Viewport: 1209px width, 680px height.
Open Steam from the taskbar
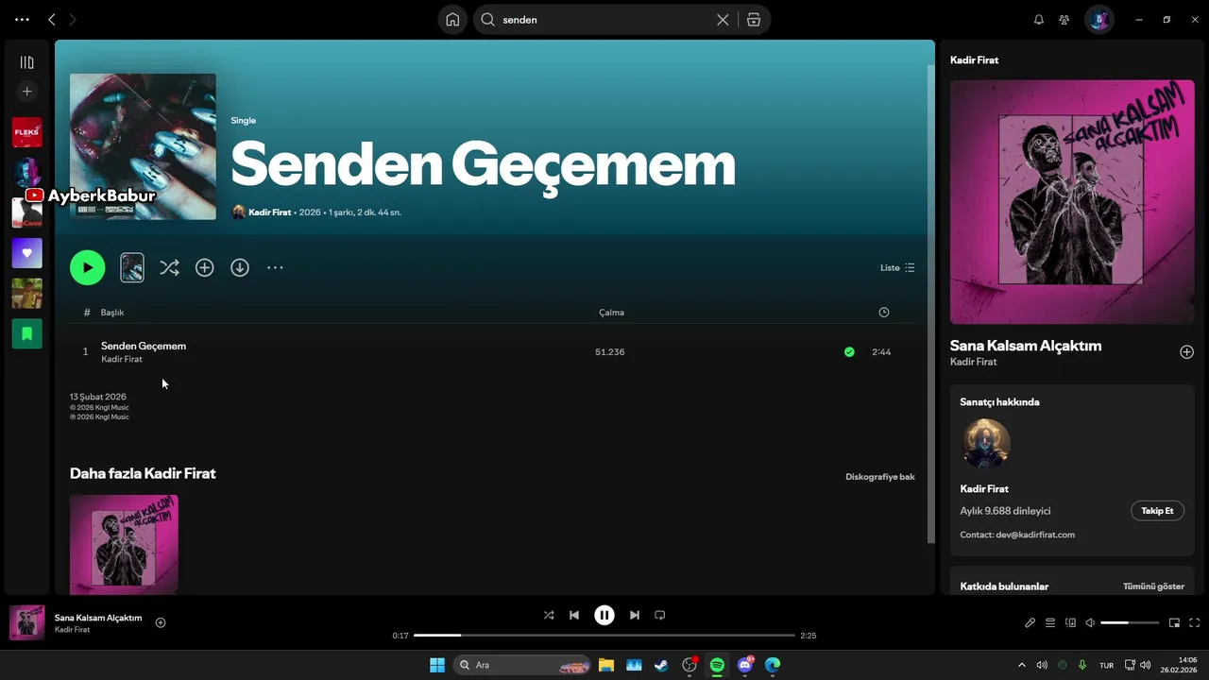tap(661, 665)
